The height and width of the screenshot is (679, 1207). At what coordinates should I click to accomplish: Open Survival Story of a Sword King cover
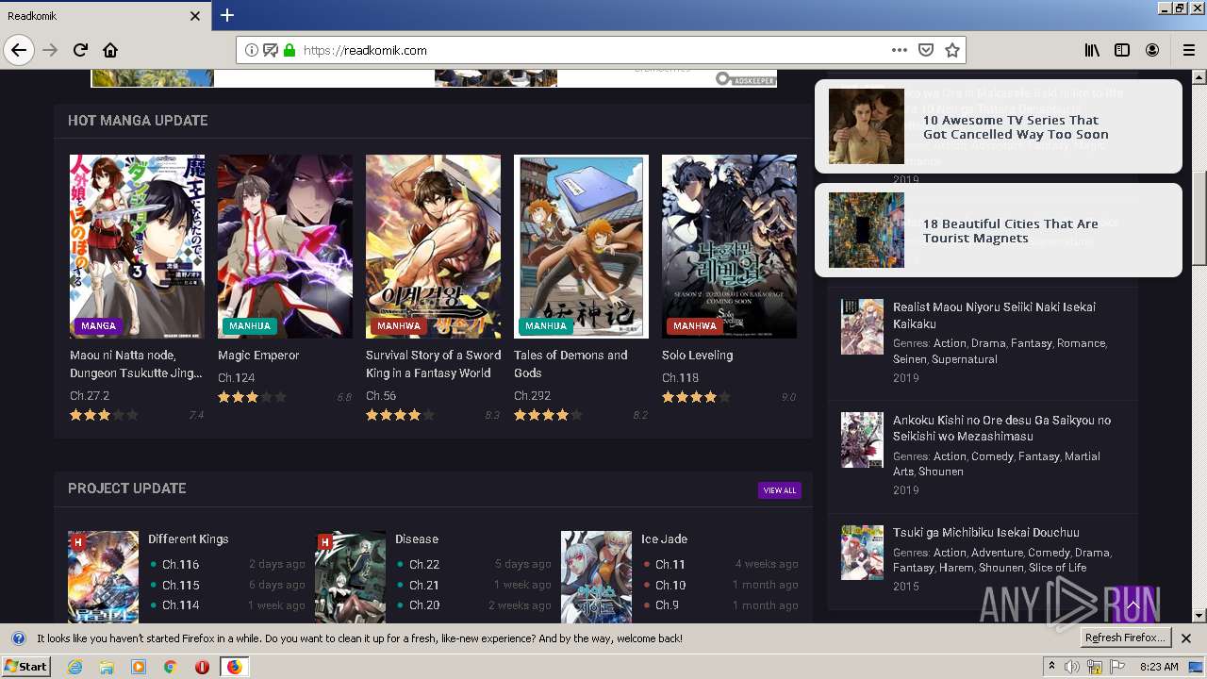point(433,246)
